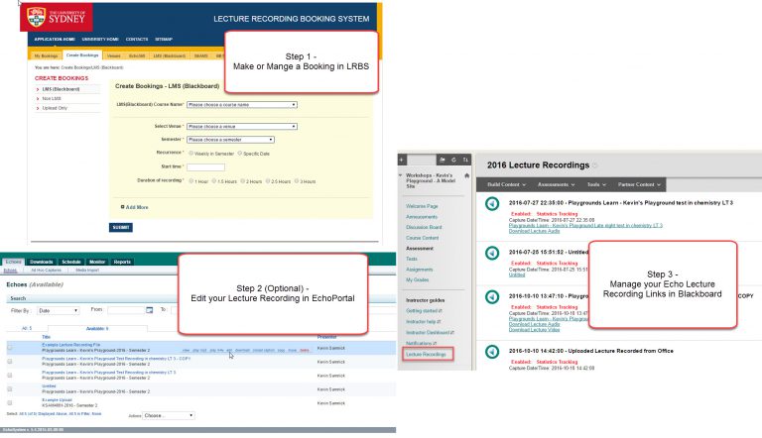Open the Lecture Recordings sidebar link
This screenshot has height=438, width=762.
click(428, 354)
